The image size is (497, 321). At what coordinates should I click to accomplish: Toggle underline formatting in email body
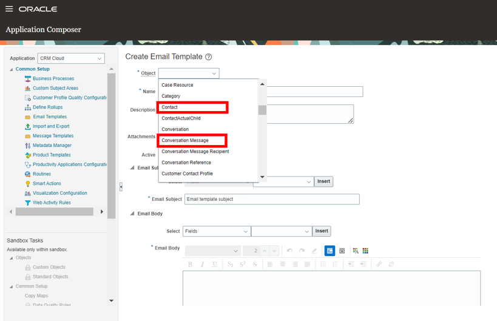[x=215, y=265]
